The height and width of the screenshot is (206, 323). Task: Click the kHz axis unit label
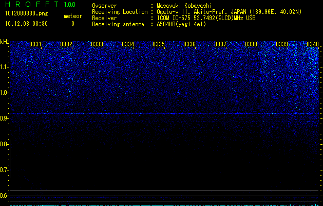click(x=5, y=42)
